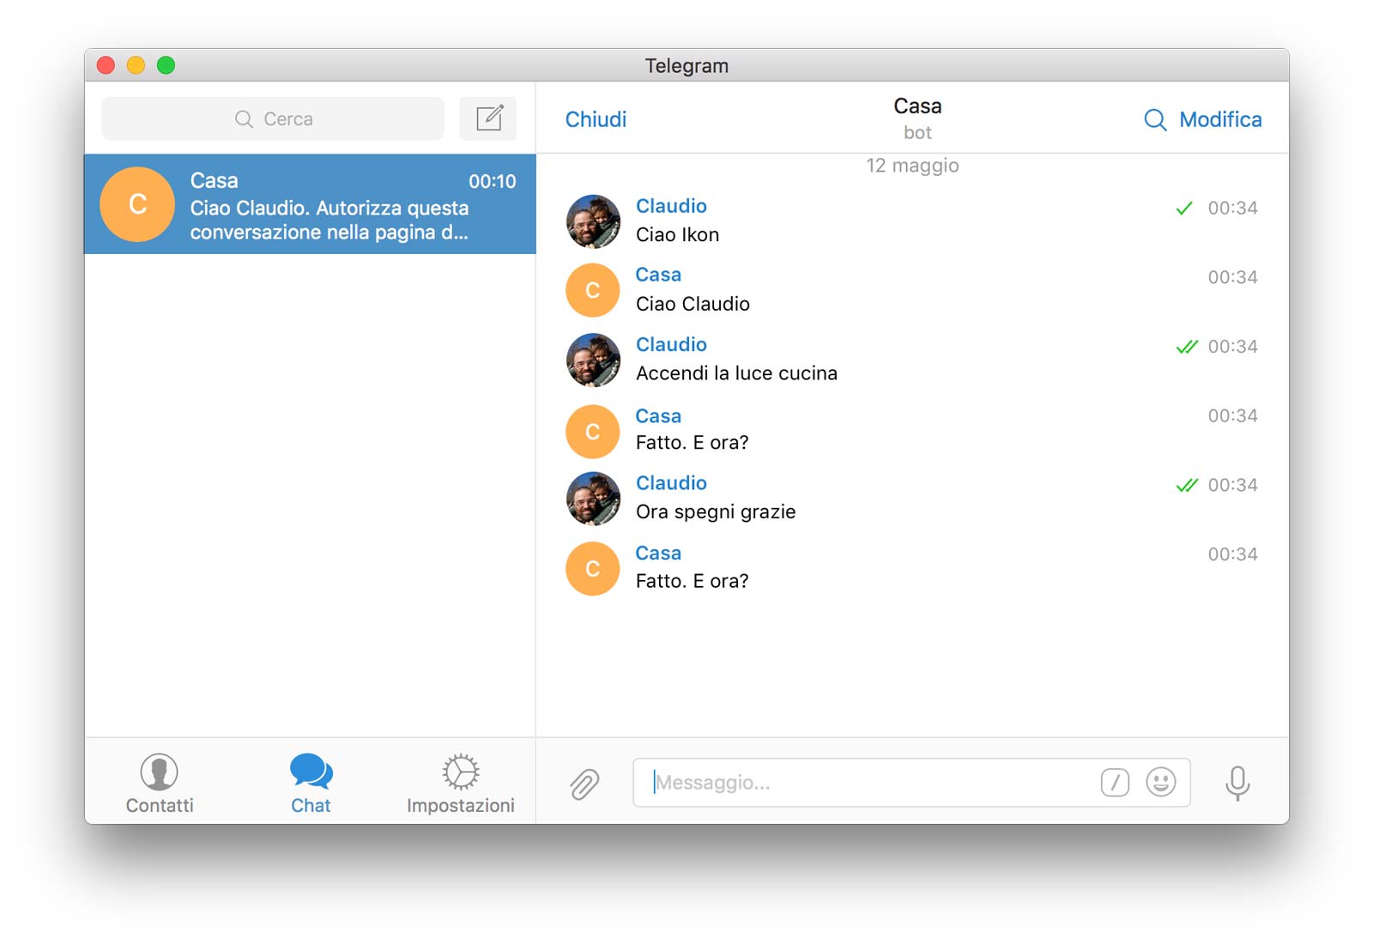This screenshot has height=944, width=1373.
Task: Click the message 'Ciao Claudio'
Action: [693, 304]
